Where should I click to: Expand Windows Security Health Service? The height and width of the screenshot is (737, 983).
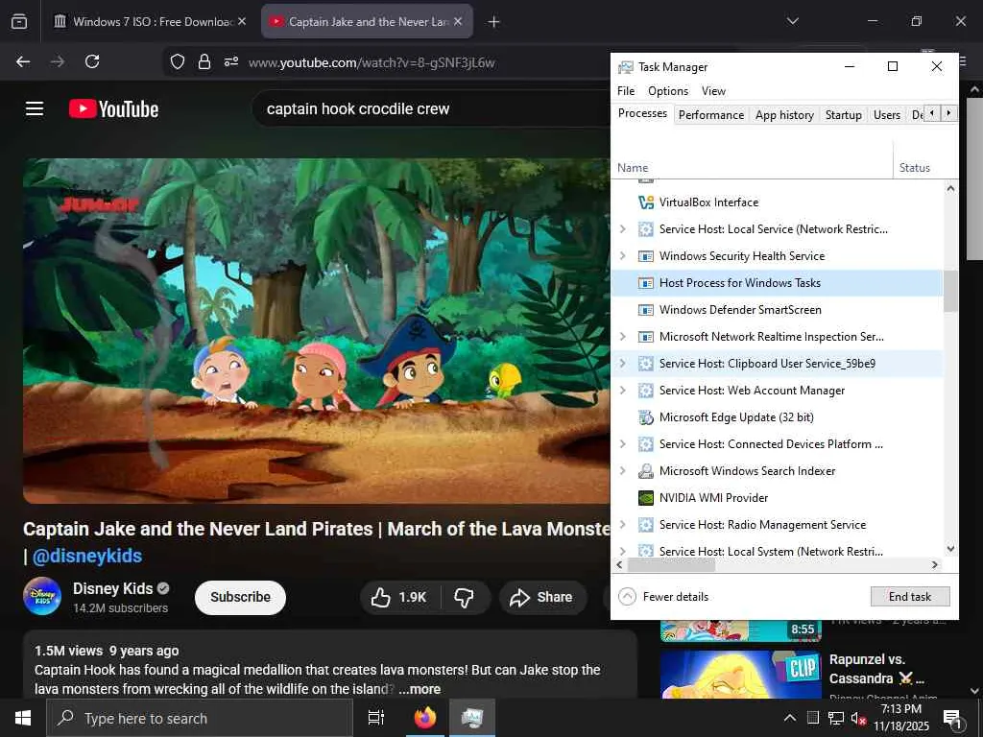pyautogui.click(x=622, y=255)
